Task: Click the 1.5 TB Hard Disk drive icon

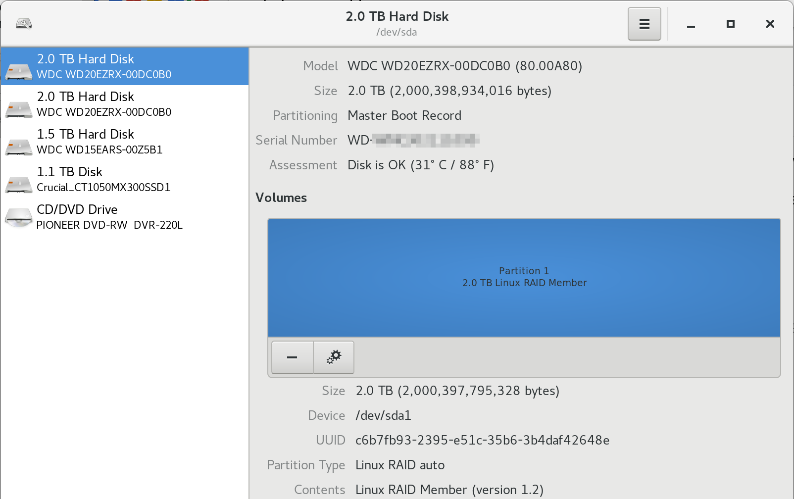Action: point(19,147)
